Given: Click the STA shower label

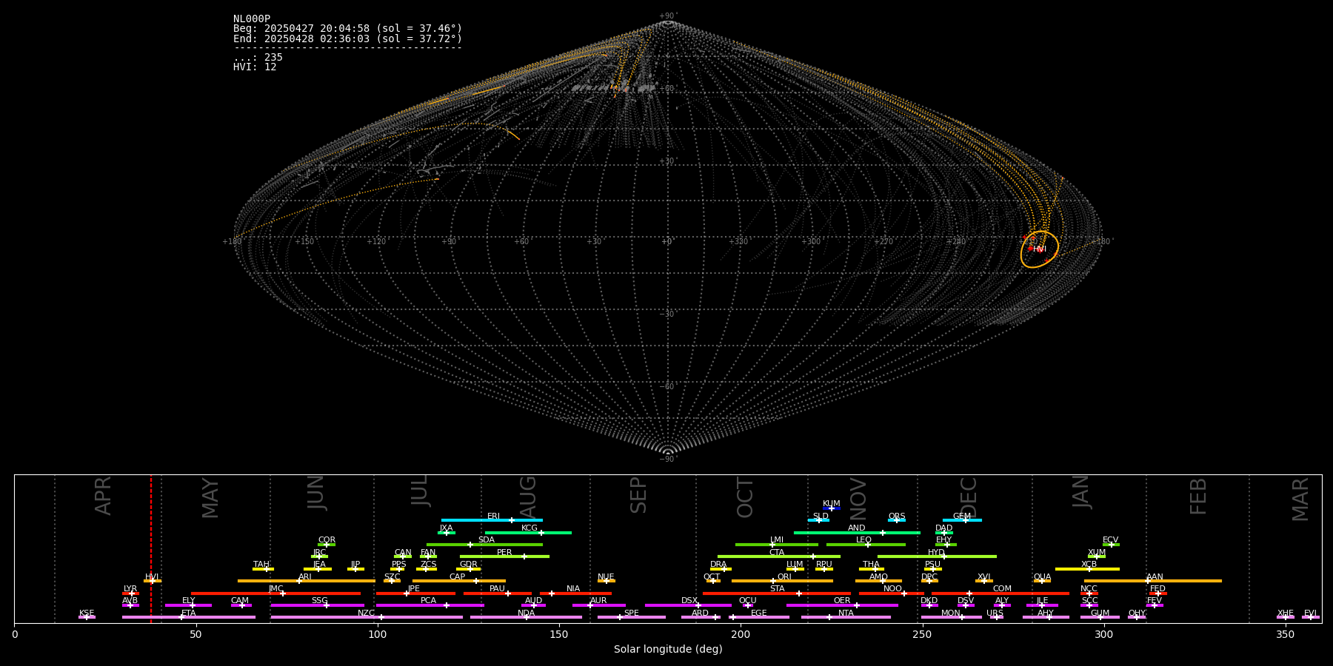Looking at the screenshot, I should pos(778,589).
